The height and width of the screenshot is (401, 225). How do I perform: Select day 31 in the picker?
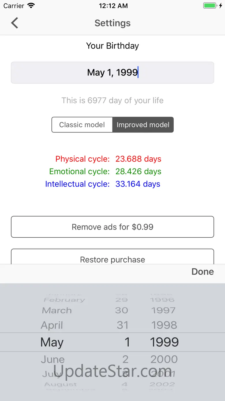pyautogui.click(x=123, y=325)
